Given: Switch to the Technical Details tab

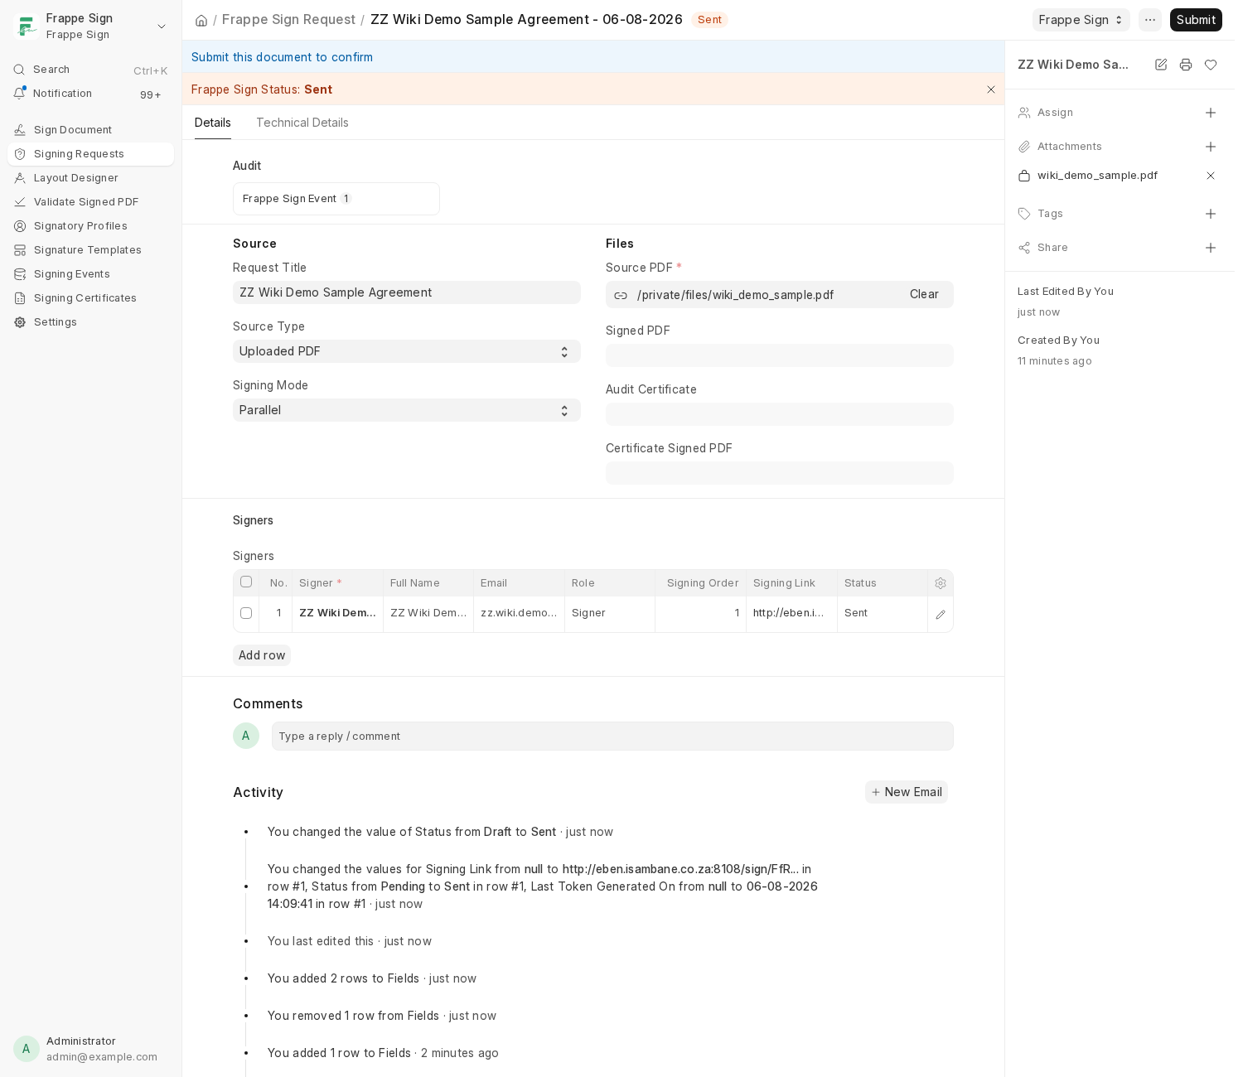Looking at the screenshot, I should (x=302, y=123).
